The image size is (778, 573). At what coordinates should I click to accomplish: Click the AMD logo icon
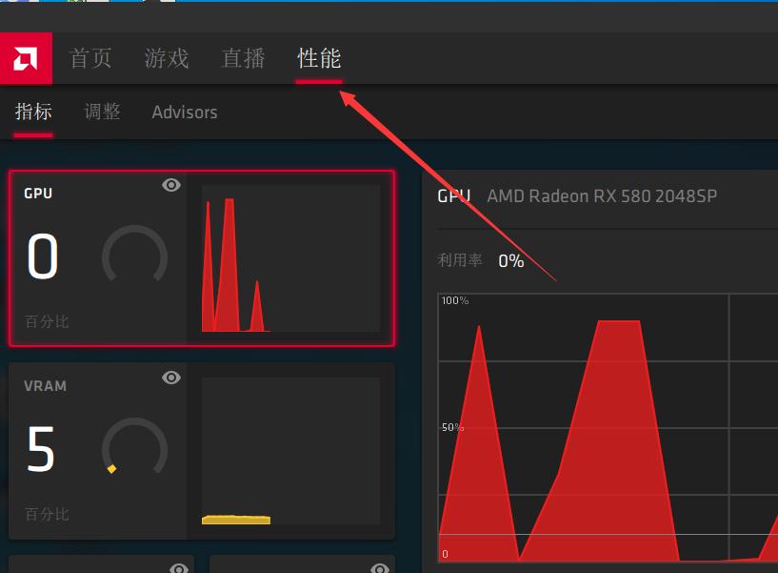click(26, 58)
